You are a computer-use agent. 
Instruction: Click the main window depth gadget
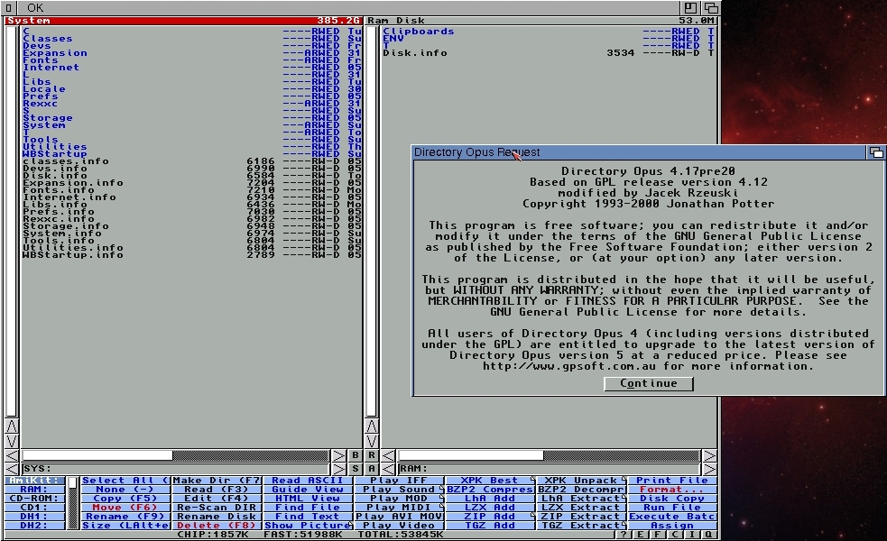(x=711, y=8)
